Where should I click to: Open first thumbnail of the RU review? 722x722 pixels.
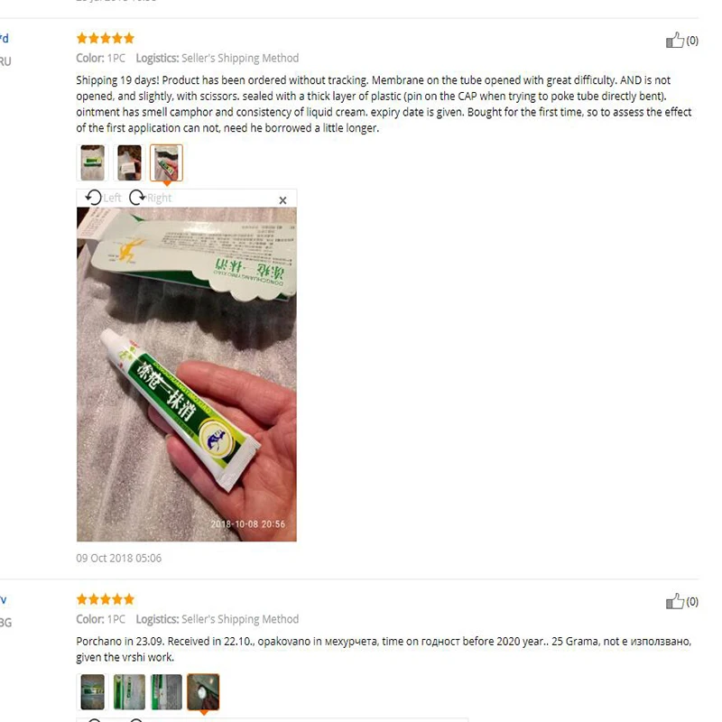93,162
